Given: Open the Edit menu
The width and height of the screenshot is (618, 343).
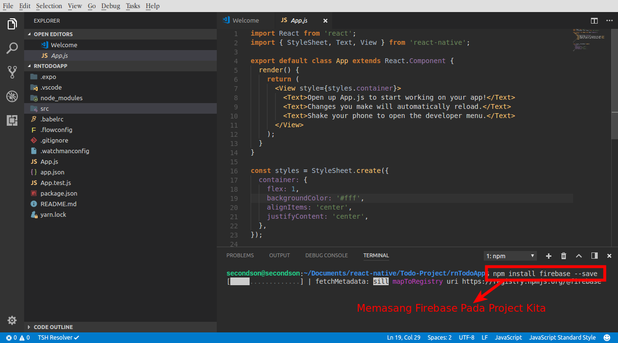Looking at the screenshot, I should [25, 6].
